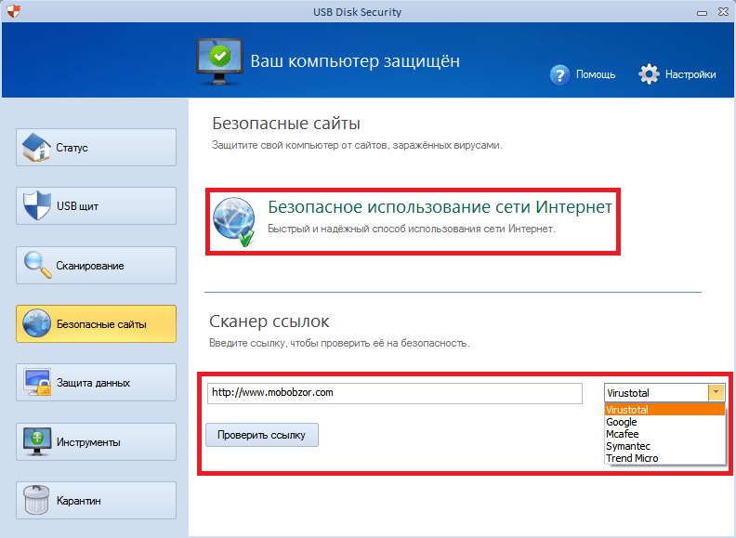Open Помощь link
The height and width of the screenshot is (538, 736).
(x=596, y=74)
